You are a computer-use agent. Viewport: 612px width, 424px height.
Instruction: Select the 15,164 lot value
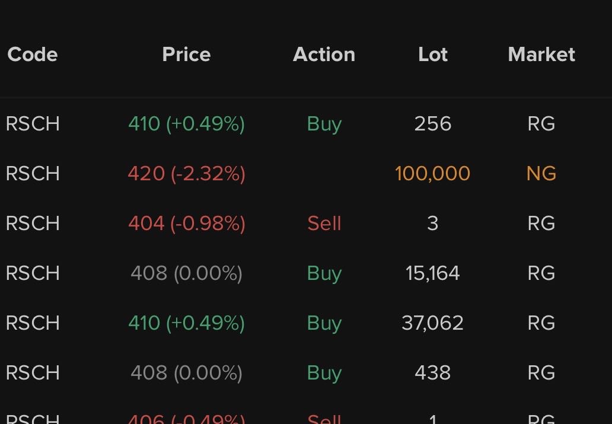pyautogui.click(x=433, y=273)
